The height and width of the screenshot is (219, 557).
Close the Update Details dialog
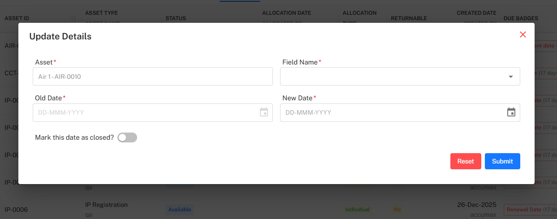522,34
